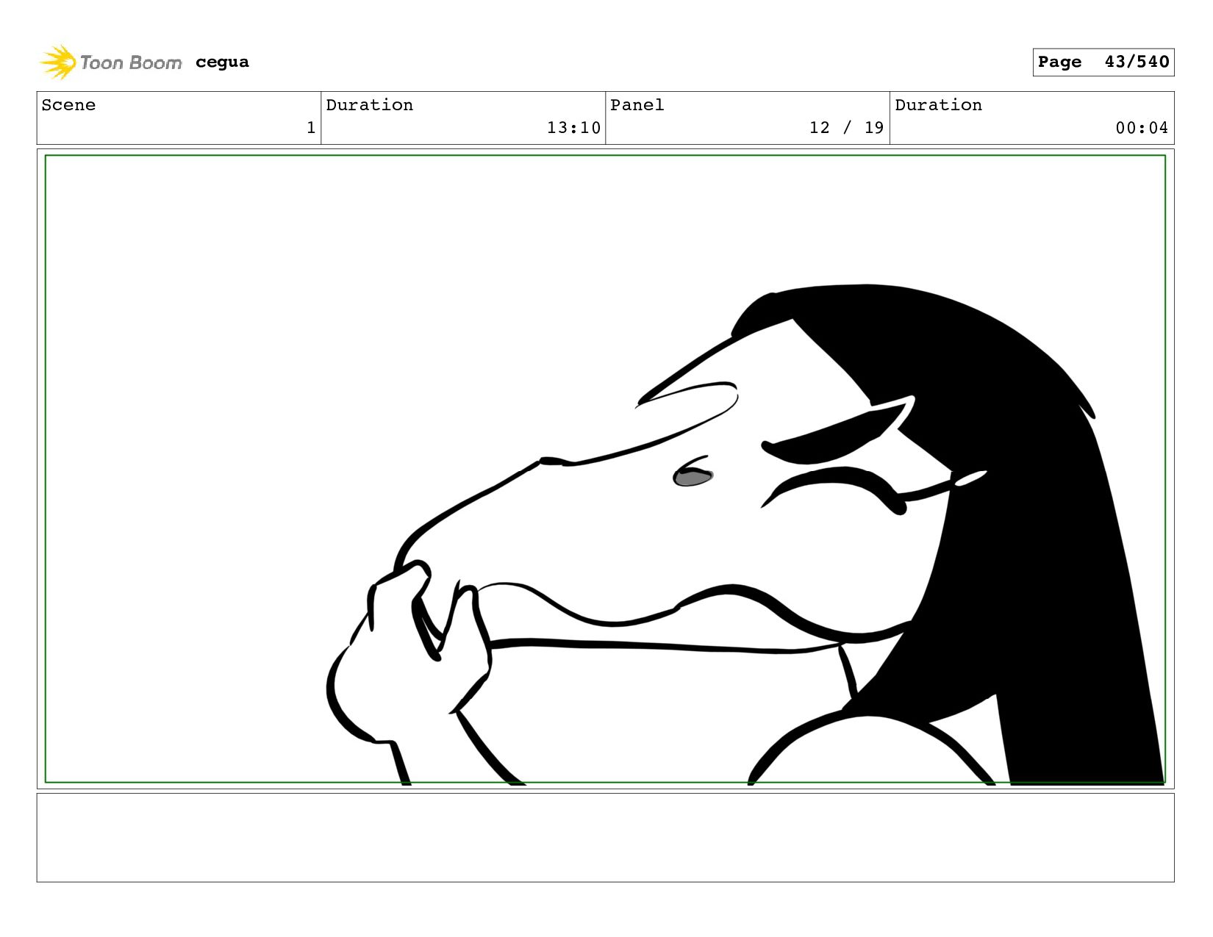This screenshot has width=1213, height=937.
Task: Click the 'Scene' label
Action: click(68, 105)
